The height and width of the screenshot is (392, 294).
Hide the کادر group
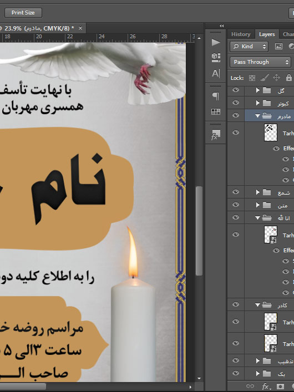tap(235, 304)
